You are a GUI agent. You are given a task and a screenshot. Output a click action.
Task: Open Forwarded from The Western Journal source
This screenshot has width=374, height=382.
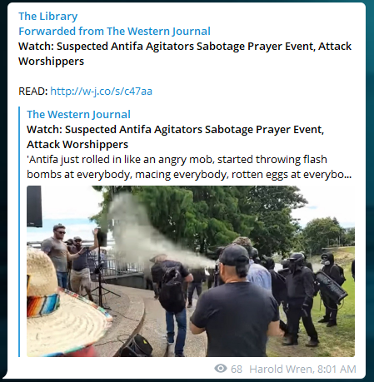coord(114,31)
